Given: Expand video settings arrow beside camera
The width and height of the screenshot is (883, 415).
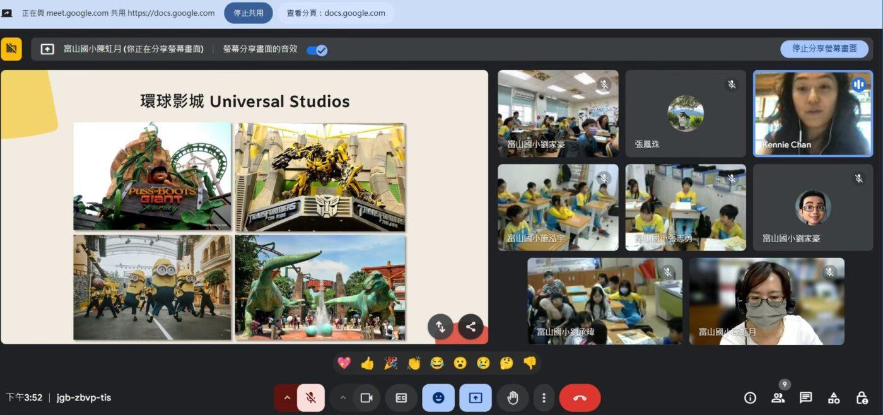Looking at the screenshot, I should (342, 398).
